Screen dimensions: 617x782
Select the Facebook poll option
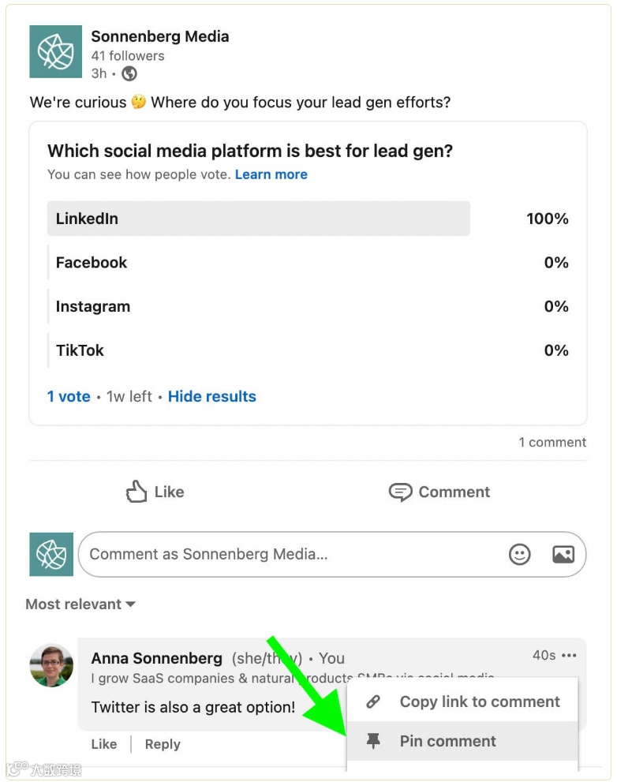click(x=308, y=262)
